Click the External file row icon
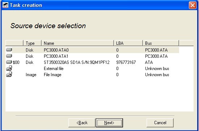This screenshot has width=199, height=131. coord(9,68)
